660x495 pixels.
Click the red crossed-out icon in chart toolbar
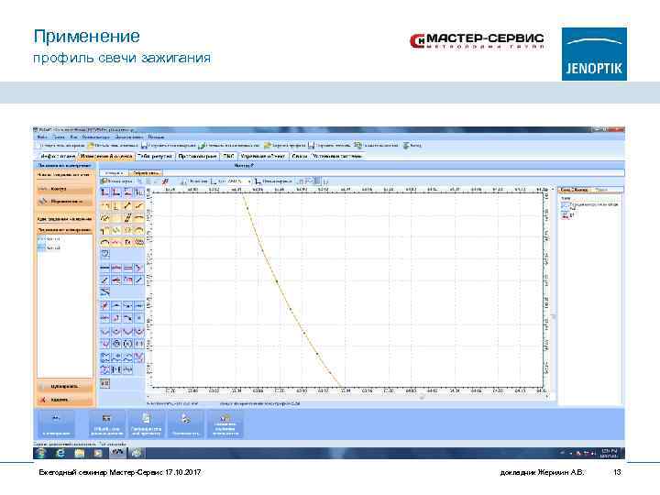165,181
